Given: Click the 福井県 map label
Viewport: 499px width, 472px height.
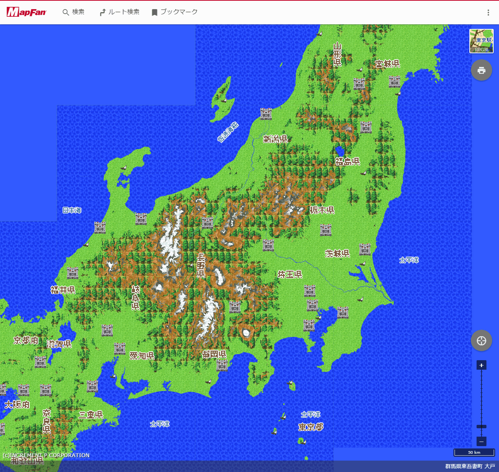Looking at the screenshot, I should click(63, 290).
